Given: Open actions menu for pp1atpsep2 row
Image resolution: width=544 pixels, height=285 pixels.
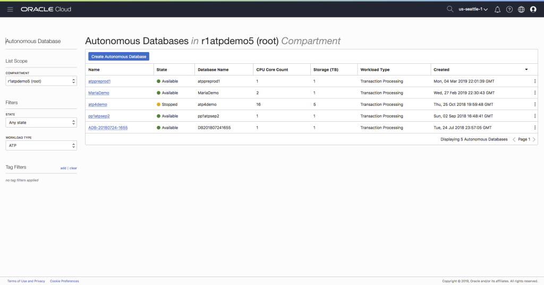Looking at the screenshot, I should (x=534, y=116).
